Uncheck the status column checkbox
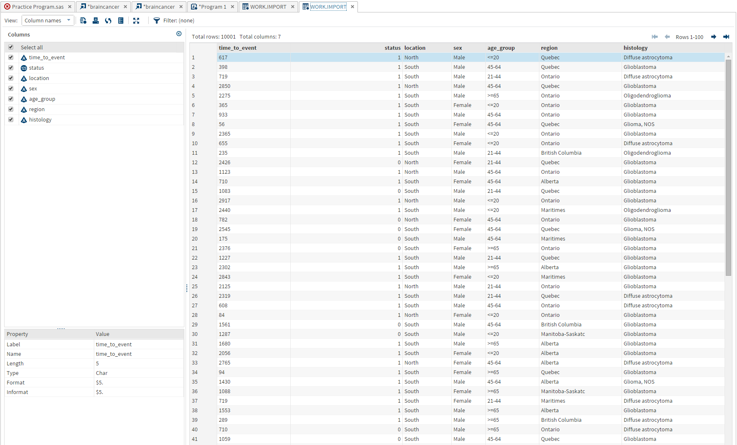Viewport: 737px width, 445px height. coord(11,68)
